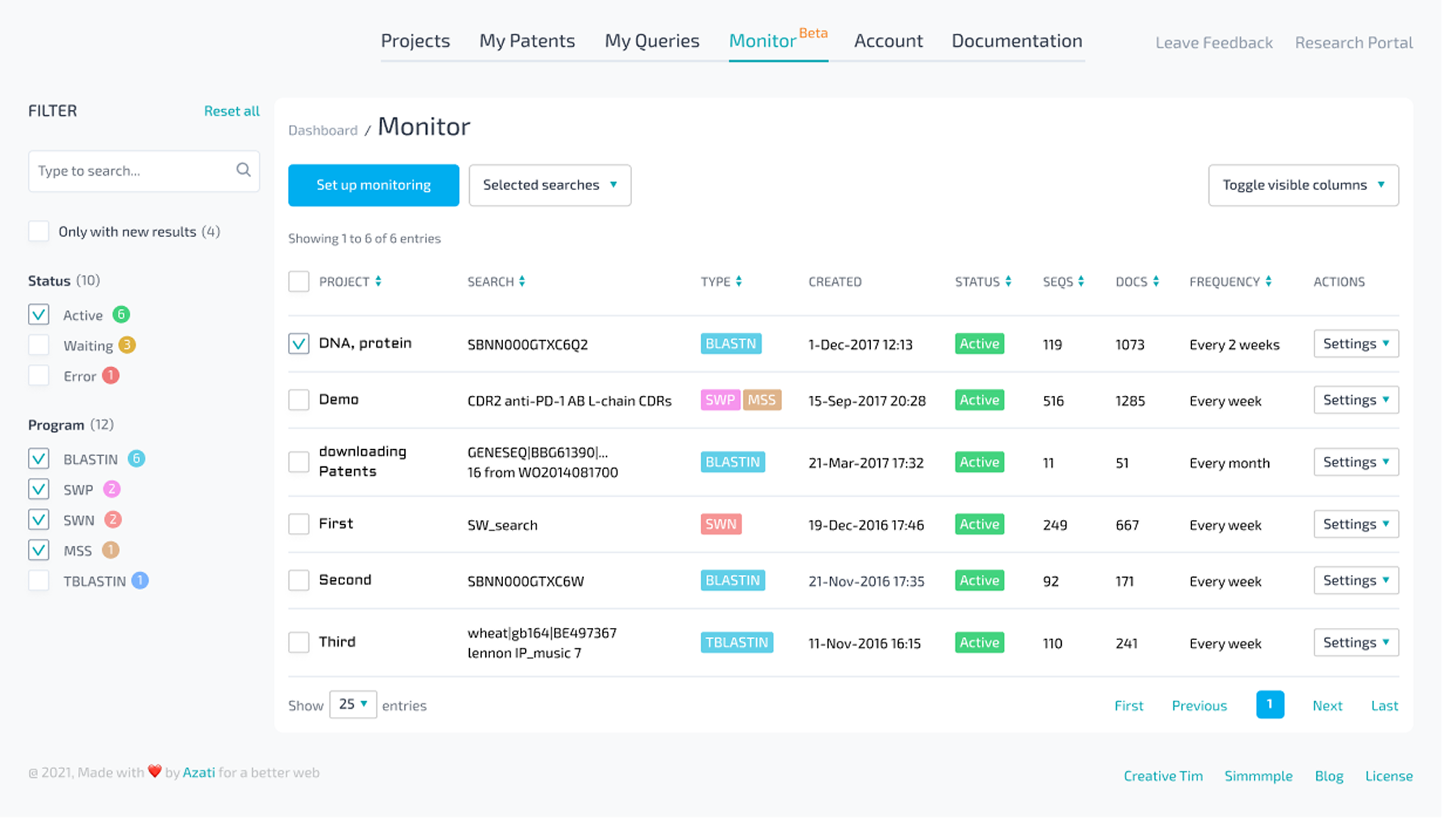Open the Documentation tab
Viewport: 1442px width, 818px height.
(x=1017, y=41)
